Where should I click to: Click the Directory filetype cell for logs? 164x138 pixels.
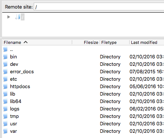110,109
